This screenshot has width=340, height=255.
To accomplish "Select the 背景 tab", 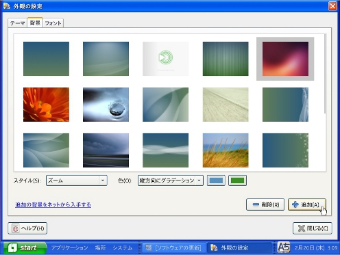I will point(35,23).
